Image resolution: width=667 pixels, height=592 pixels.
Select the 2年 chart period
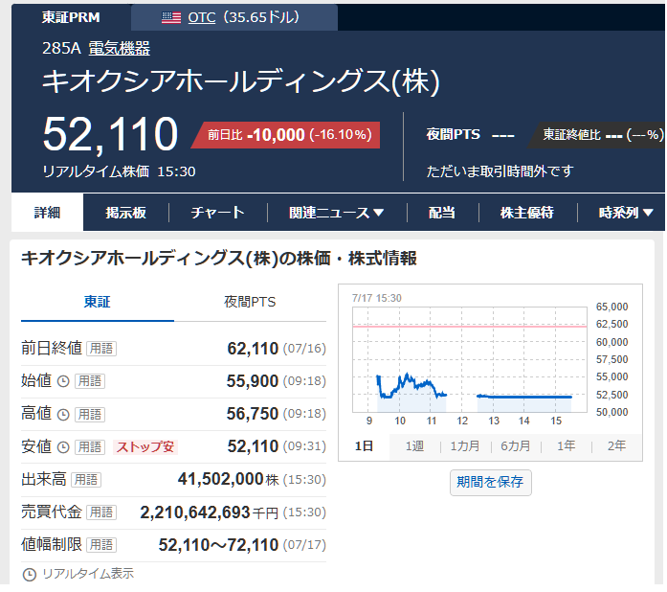tap(617, 446)
